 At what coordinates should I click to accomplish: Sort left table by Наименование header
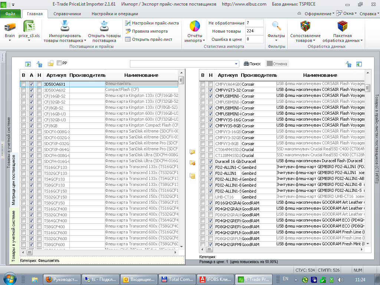141,75
